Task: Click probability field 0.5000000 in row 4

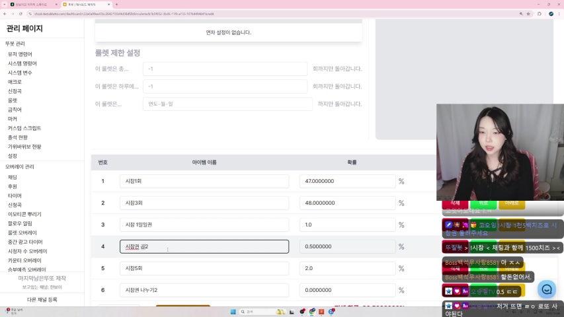Action: pyautogui.click(x=348, y=246)
